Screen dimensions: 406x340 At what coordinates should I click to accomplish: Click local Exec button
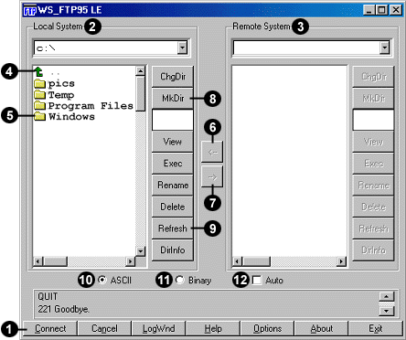pyautogui.click(x=173, y=164)
